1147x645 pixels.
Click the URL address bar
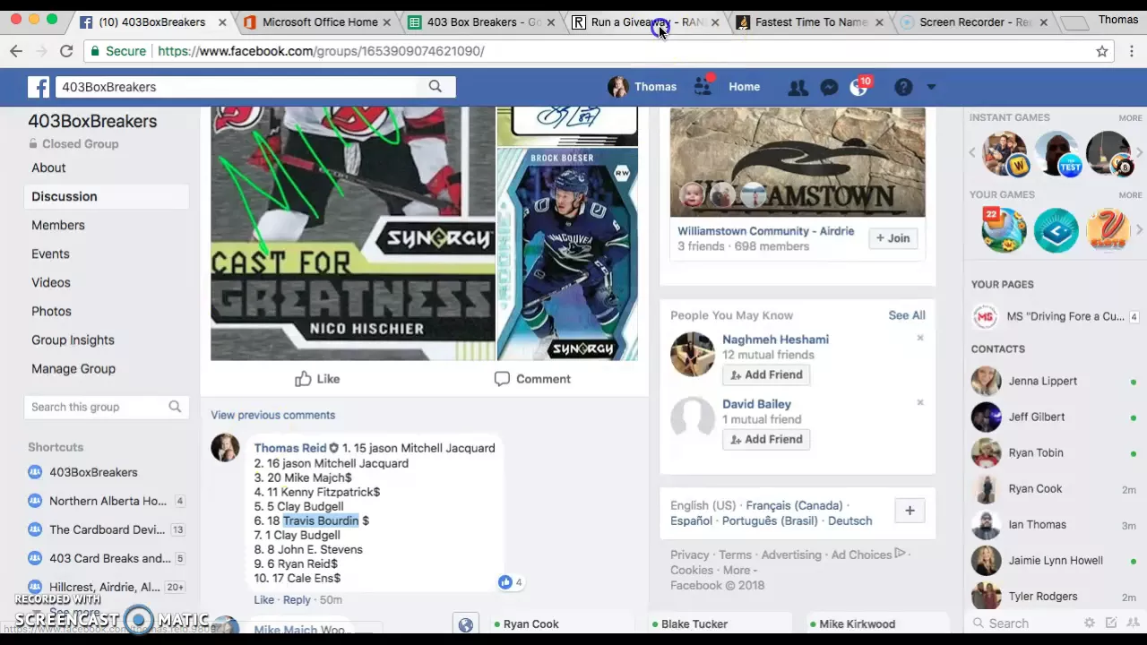[x=591, y=51]
